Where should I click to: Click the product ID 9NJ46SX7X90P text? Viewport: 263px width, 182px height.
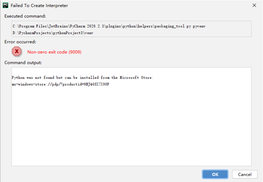pos(95,84)
